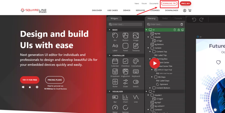This screenshot has width=225, height=113.
Task: Select the Panel widget icon
Action: coord(125,46)
